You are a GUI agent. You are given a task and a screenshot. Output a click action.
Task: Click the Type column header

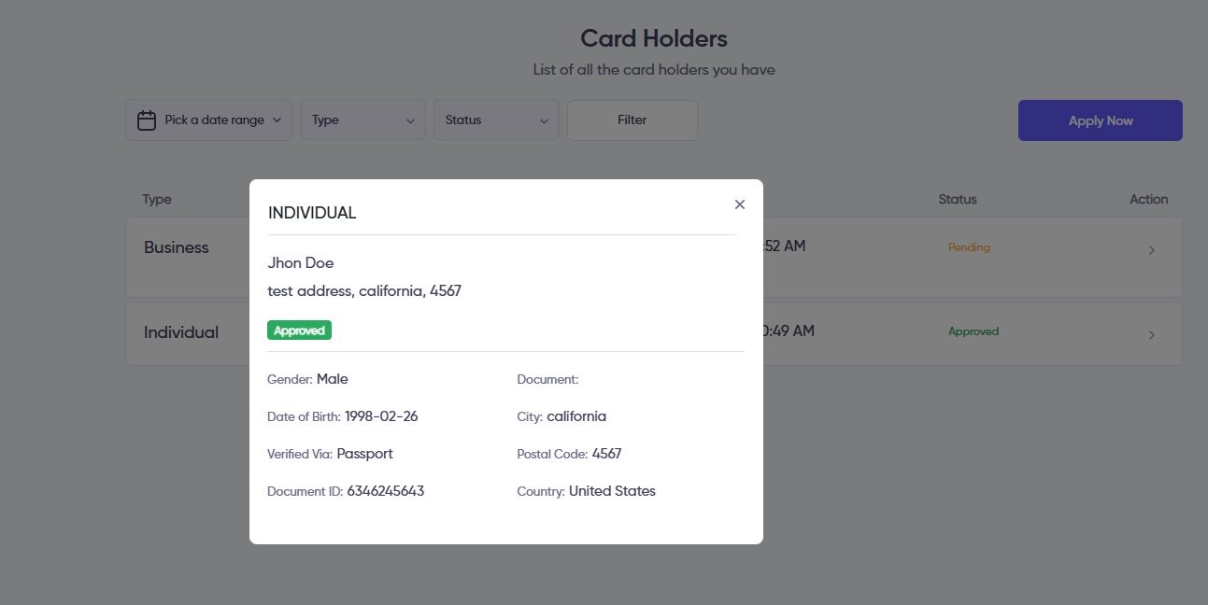tap(157, 199)
